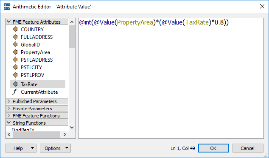Close the Arithmetic Editor window

[x=262, y=6]
